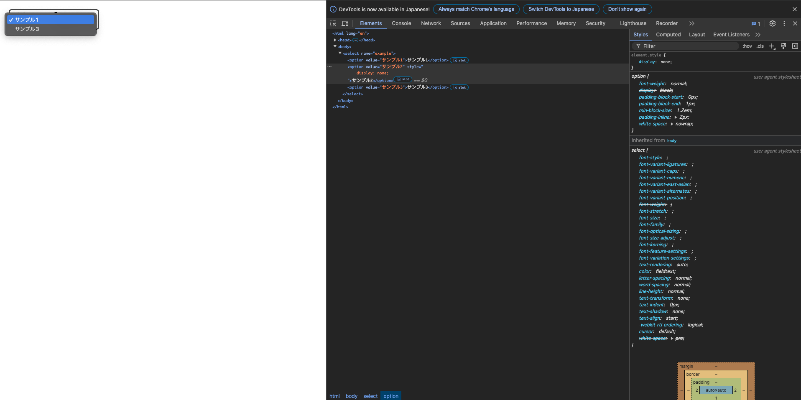The width and height of the screenshot is (801, 400).
Task: Expand the head element node
Action: [x=335, y=40]
